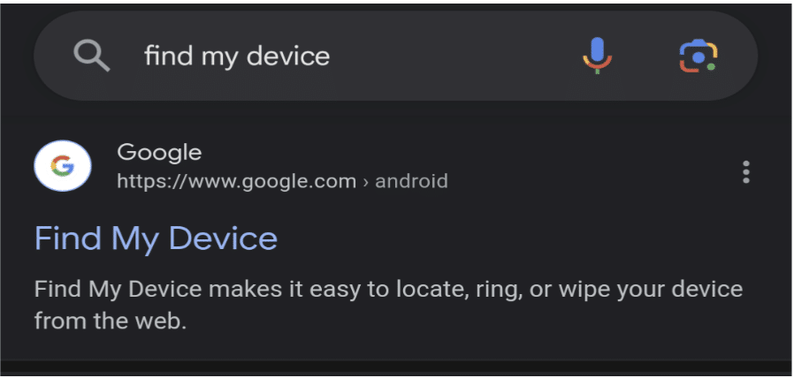Image resolution: width=794 pixels, height=378 pixels.
Task: Click the handle of the magnifying glass icon
Action: click(102, 64)
